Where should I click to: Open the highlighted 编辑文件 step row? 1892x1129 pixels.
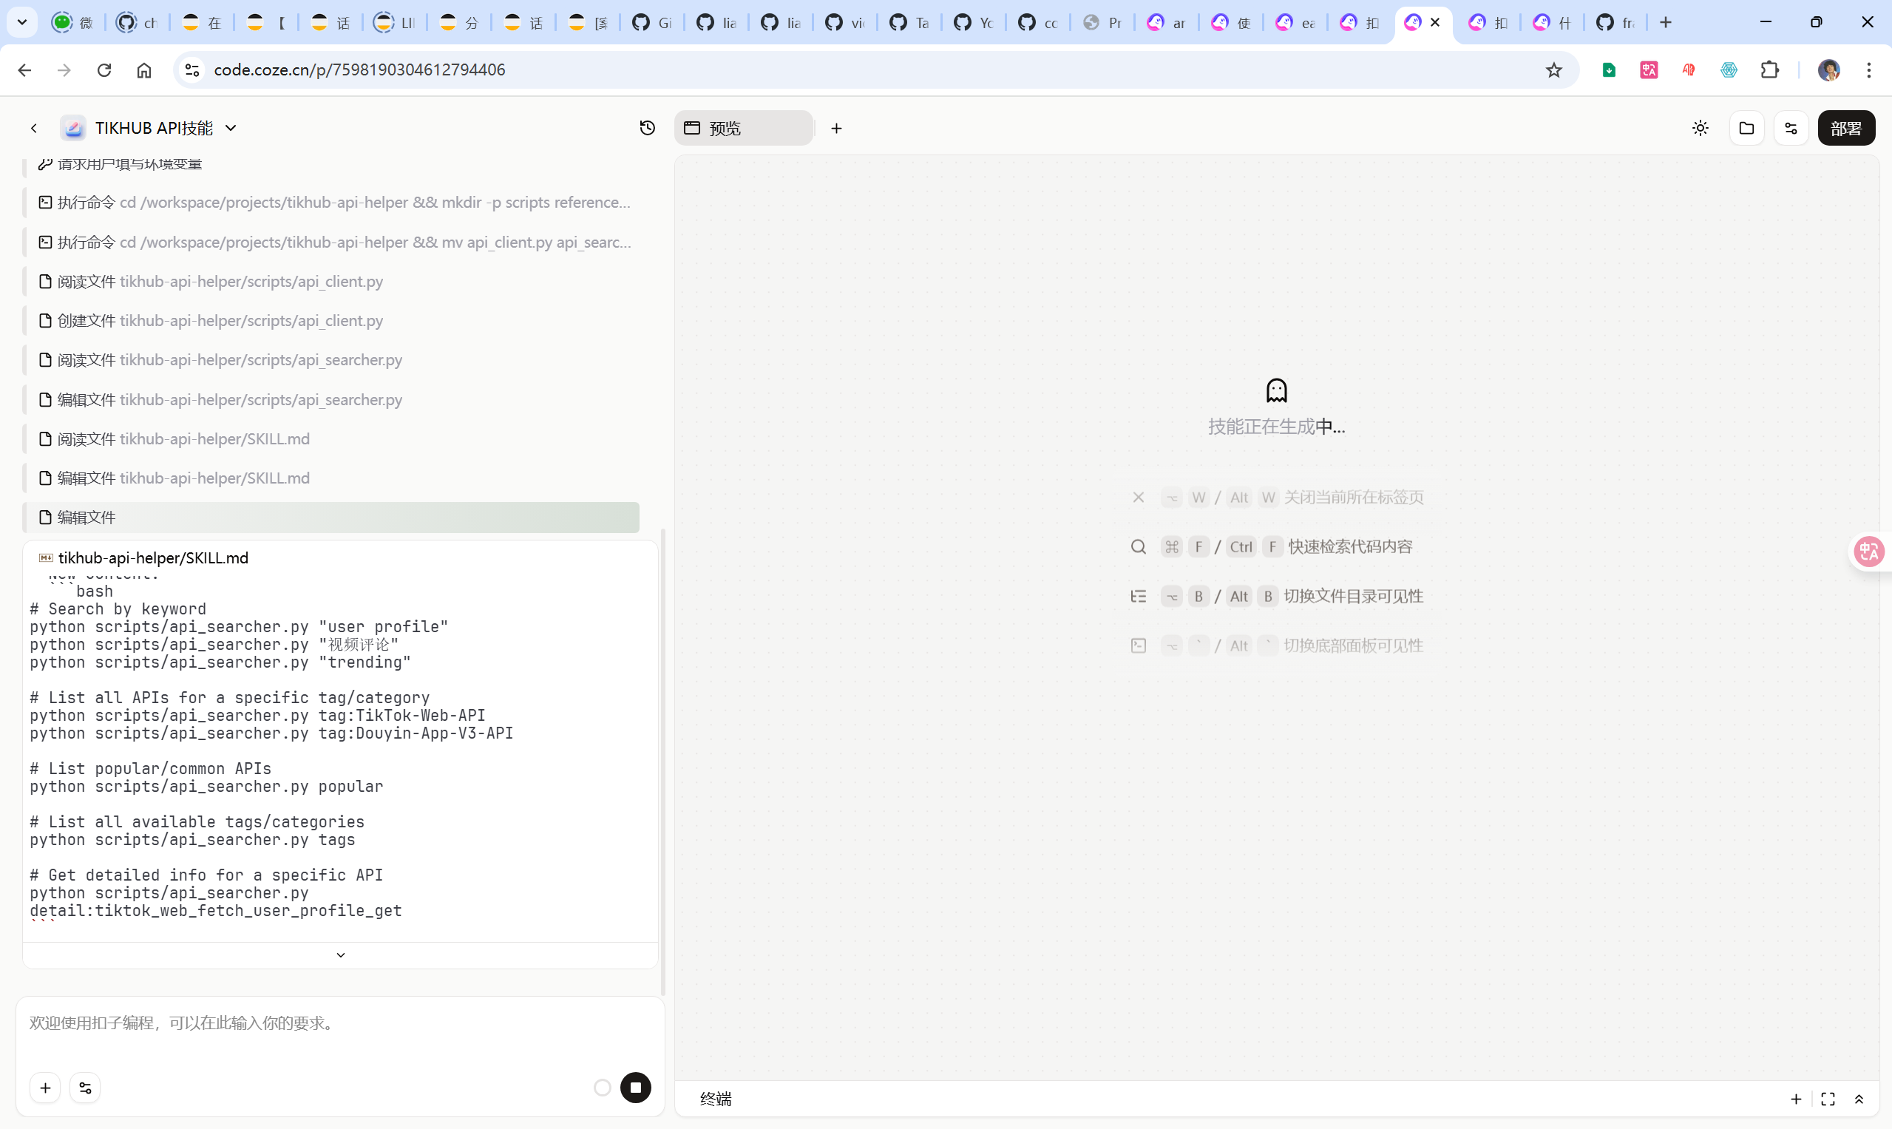point(331,518)
